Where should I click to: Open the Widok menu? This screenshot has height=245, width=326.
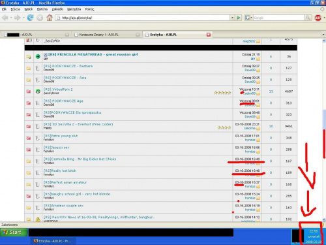(x=29, y=9)
